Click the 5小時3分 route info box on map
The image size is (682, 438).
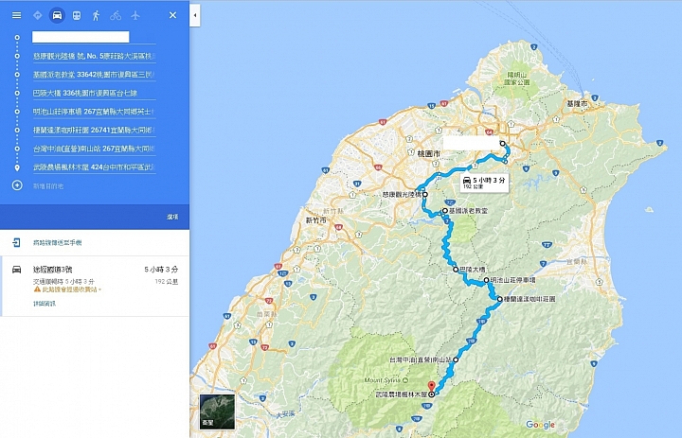pyautogui.click(x=484, y=183)
